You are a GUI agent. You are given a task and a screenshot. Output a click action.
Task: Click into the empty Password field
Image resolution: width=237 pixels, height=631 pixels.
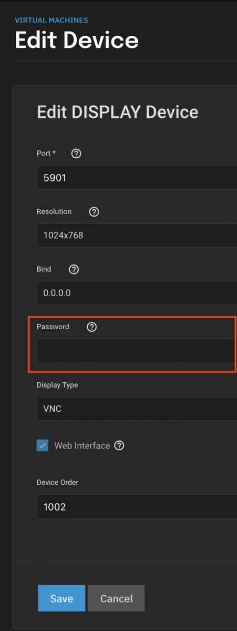pos(137,351)
